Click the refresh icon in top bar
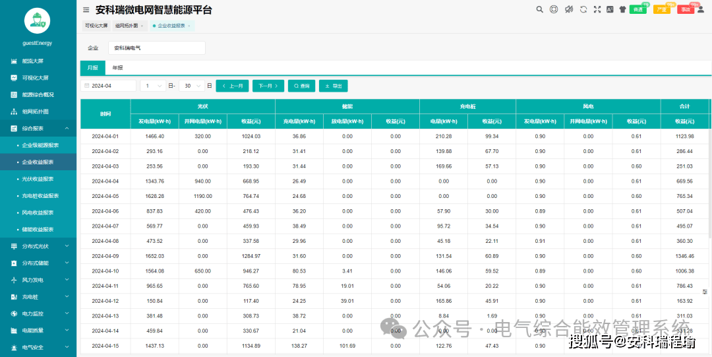 [583, 9]
